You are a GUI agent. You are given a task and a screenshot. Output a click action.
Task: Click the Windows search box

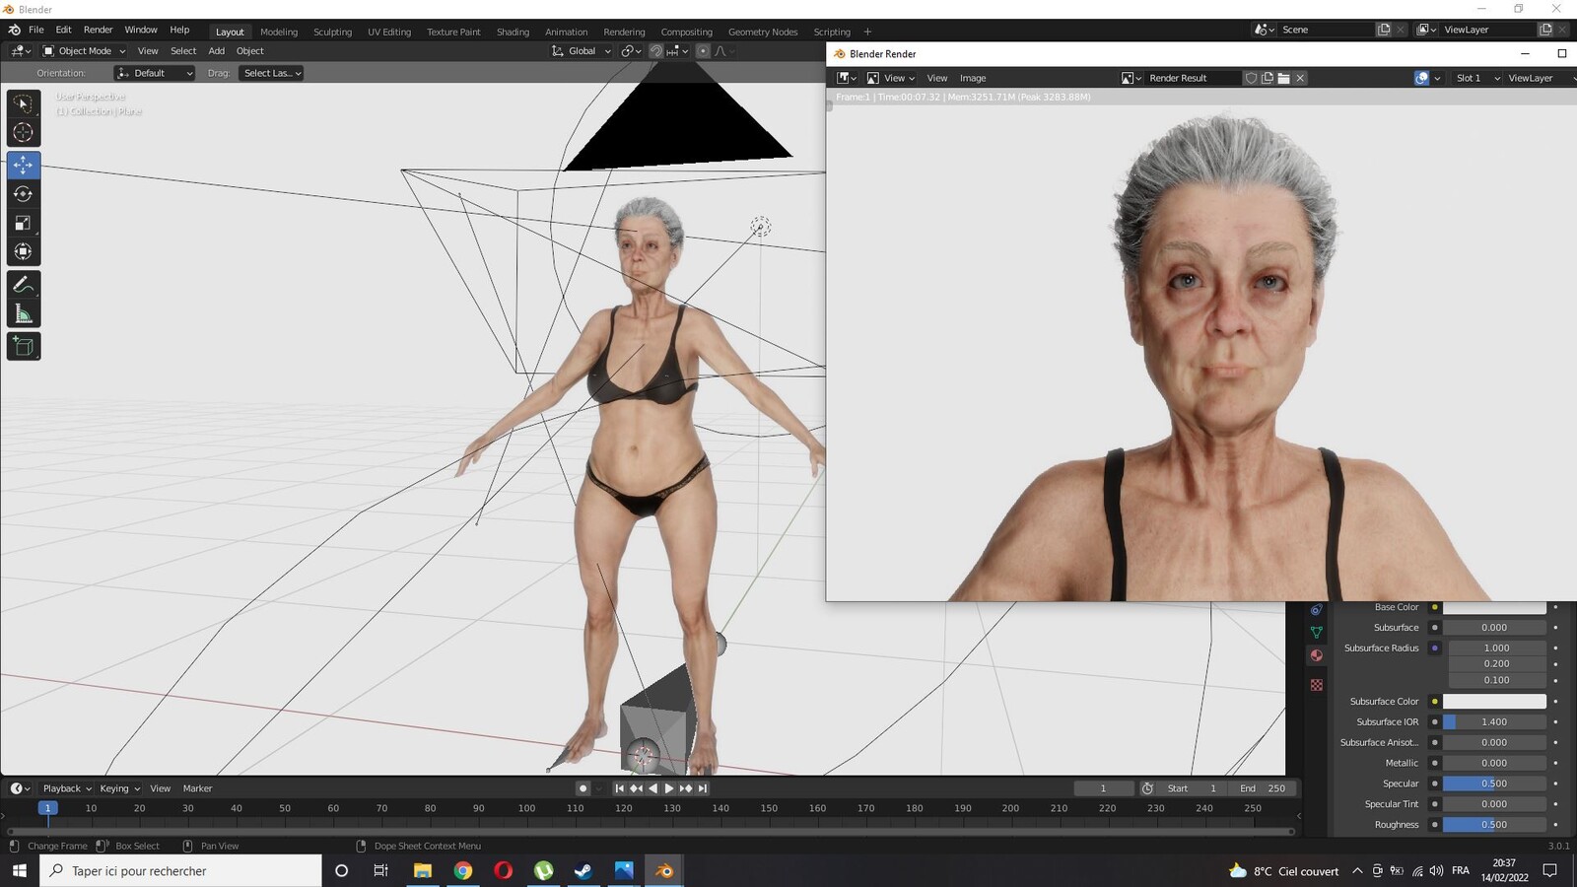181,870
